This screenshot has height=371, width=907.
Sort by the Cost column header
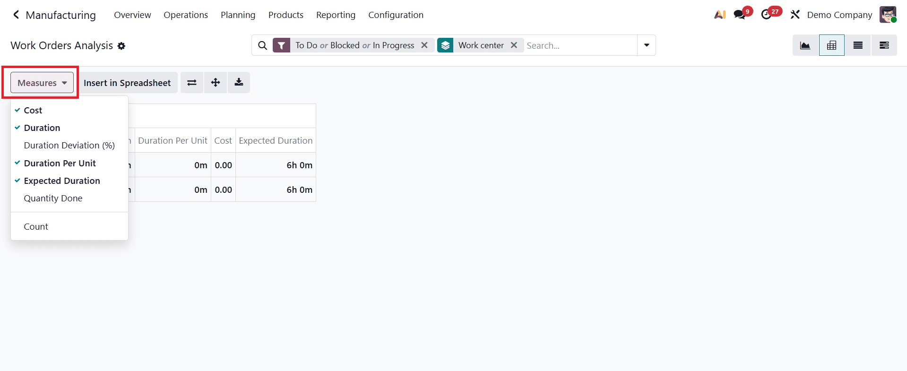click(223, 140)
